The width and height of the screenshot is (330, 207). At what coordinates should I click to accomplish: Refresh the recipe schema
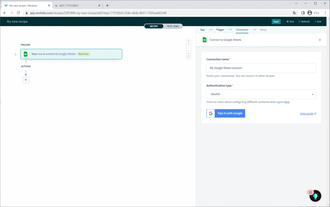click(304, 22)
